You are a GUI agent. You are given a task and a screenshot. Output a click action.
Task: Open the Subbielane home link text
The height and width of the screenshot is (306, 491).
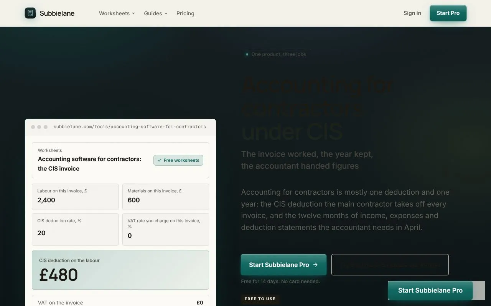point(57,13)
